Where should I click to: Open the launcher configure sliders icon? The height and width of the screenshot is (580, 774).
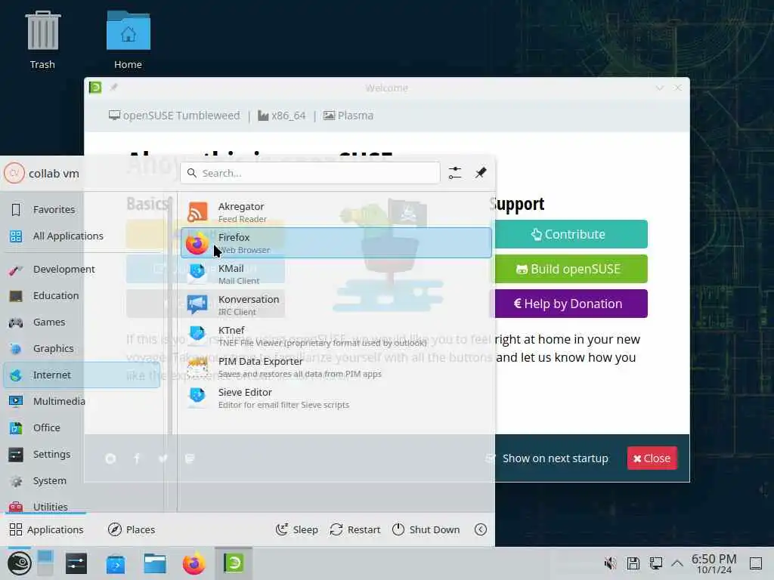(x=454, y=173)
